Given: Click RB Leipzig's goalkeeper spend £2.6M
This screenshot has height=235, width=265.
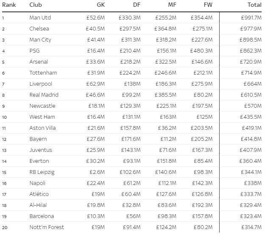Looking at the screenshot, I should click(97, 172).
